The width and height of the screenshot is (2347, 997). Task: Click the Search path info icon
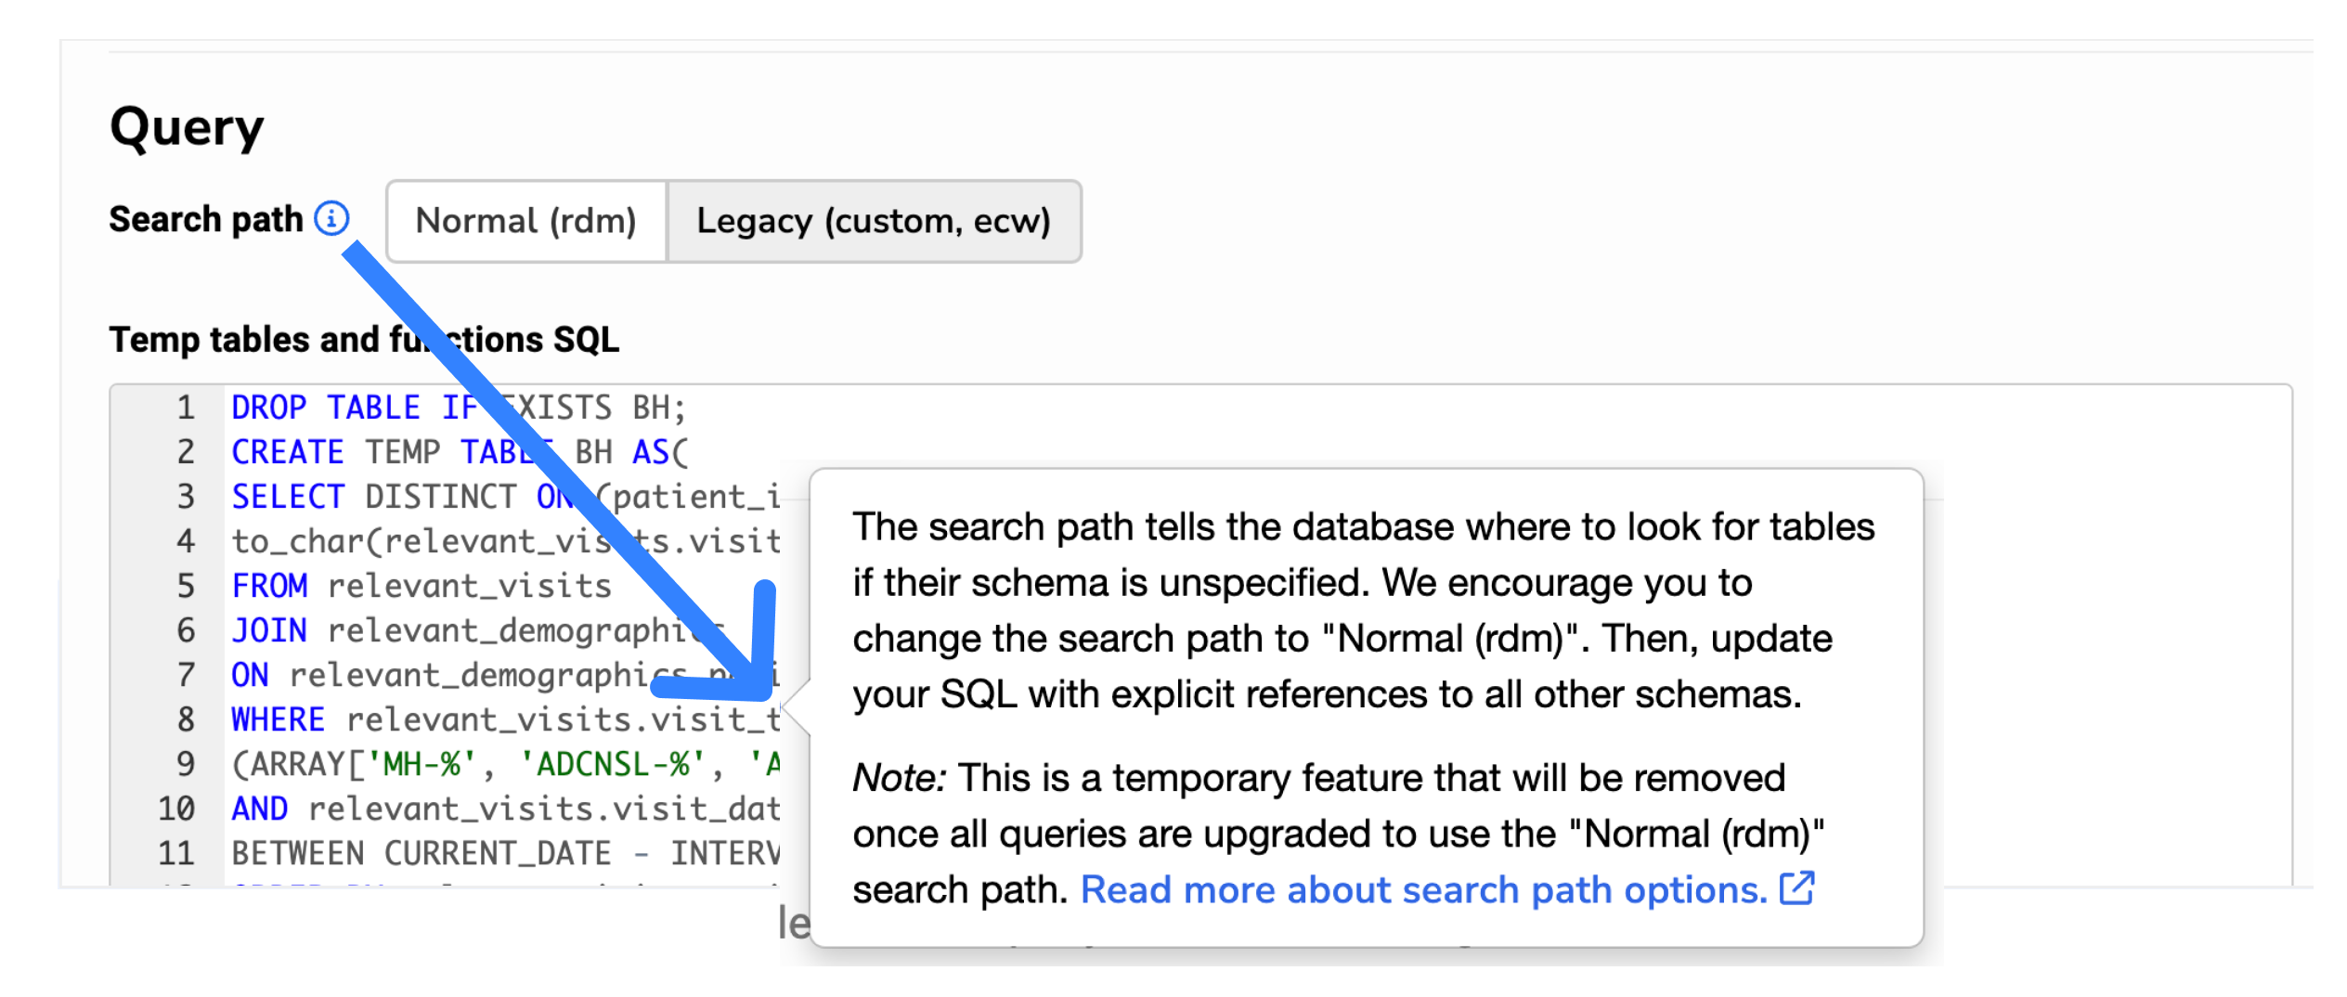pyautogui.click(x=331, y=219)
